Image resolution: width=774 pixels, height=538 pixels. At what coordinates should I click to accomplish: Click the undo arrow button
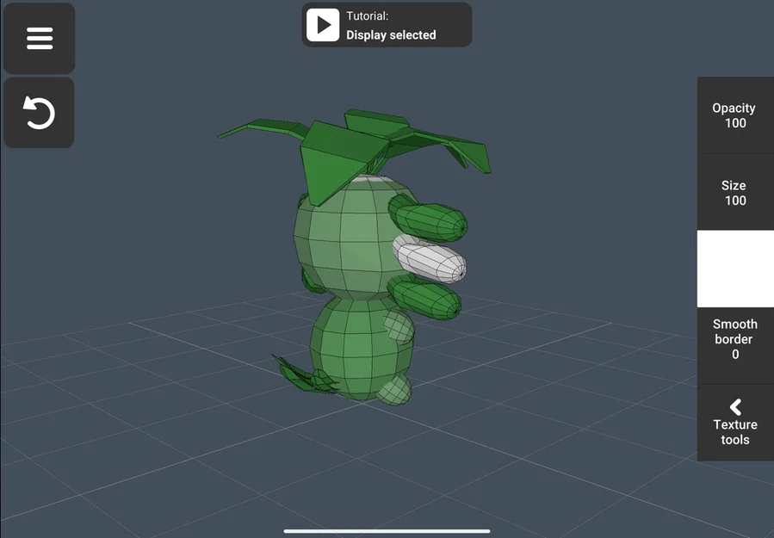(x=39, y=113)
